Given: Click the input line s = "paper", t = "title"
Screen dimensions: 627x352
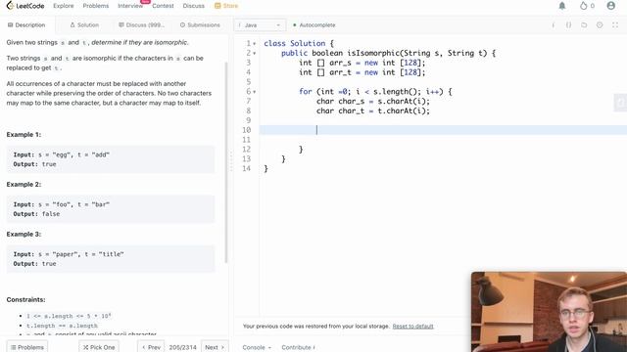Looking at the screenshot, I should coord(69,254).
